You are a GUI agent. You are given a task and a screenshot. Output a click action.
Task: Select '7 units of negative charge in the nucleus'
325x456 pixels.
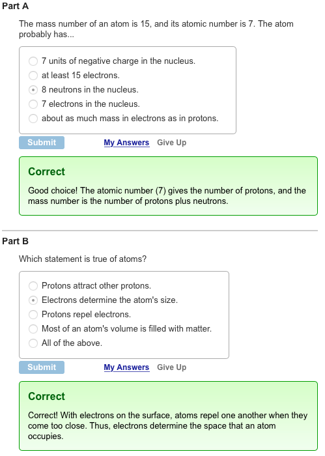33,61
